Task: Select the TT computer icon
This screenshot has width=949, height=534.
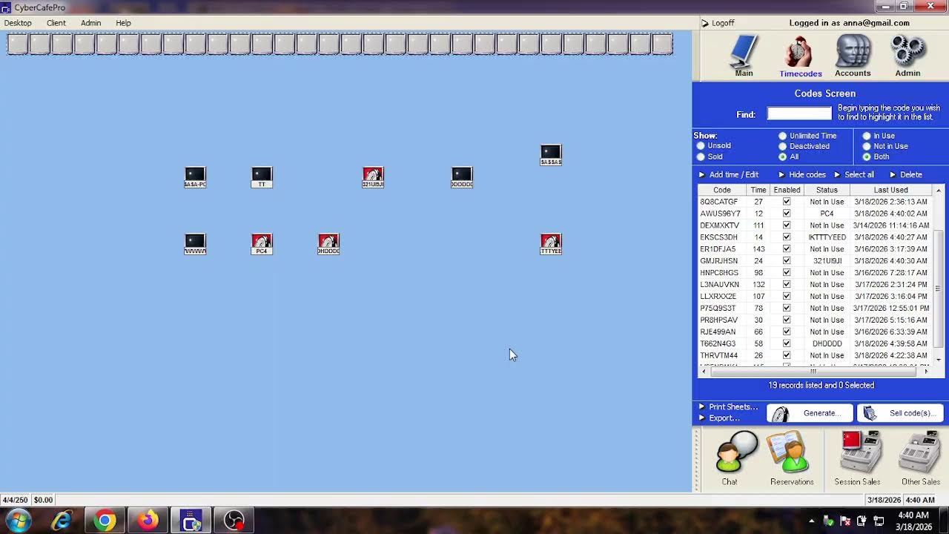Action: pyautogui.click(x=262, y=177)
